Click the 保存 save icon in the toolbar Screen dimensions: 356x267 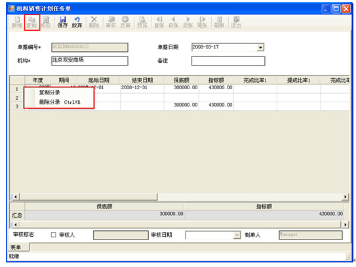[62, 22]
